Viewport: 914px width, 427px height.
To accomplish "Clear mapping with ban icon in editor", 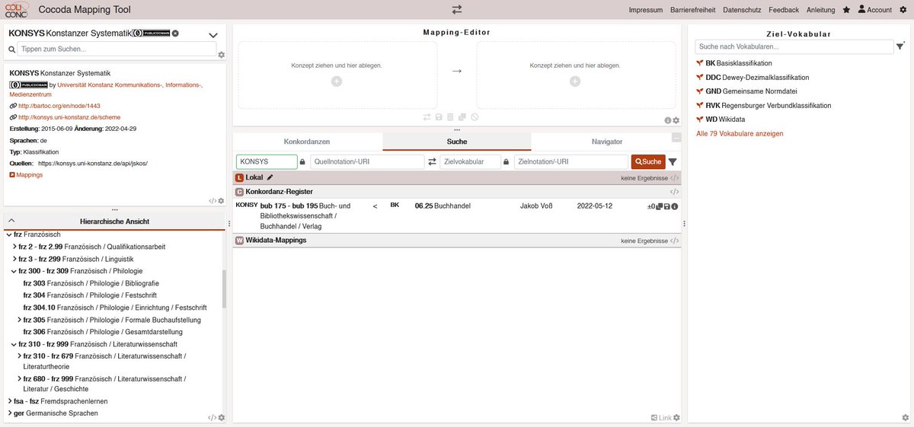I will click(x=475, y=117).
